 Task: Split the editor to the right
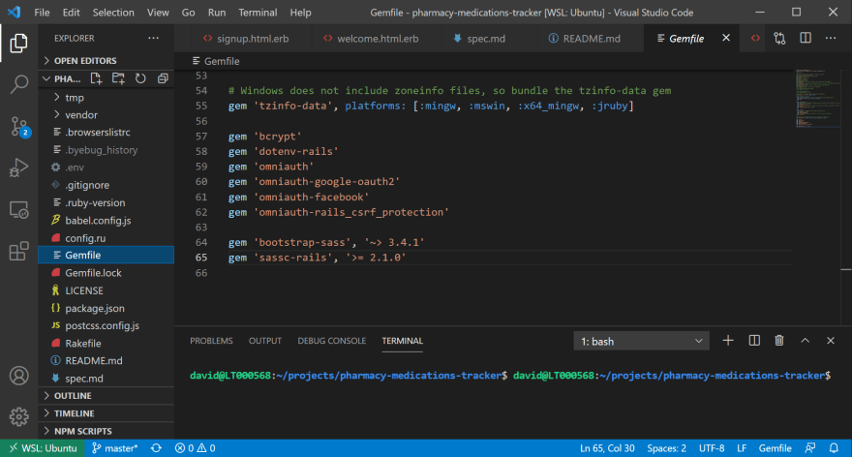[806, 38]
